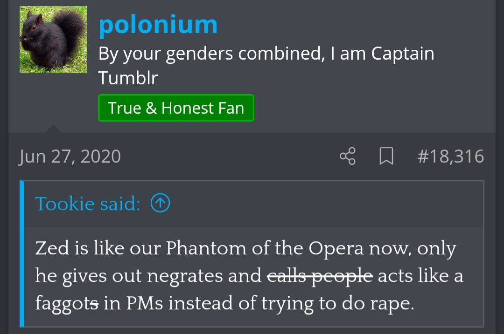Open the black squirrel avatar
This screenshot has height=334, width=504.
click(53, 40)
